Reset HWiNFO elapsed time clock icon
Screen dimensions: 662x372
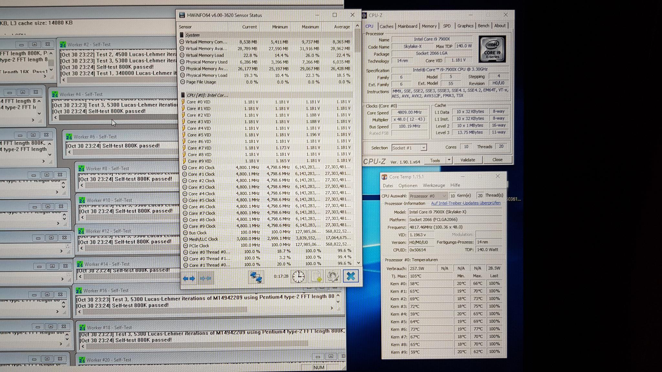coord(298,277)
